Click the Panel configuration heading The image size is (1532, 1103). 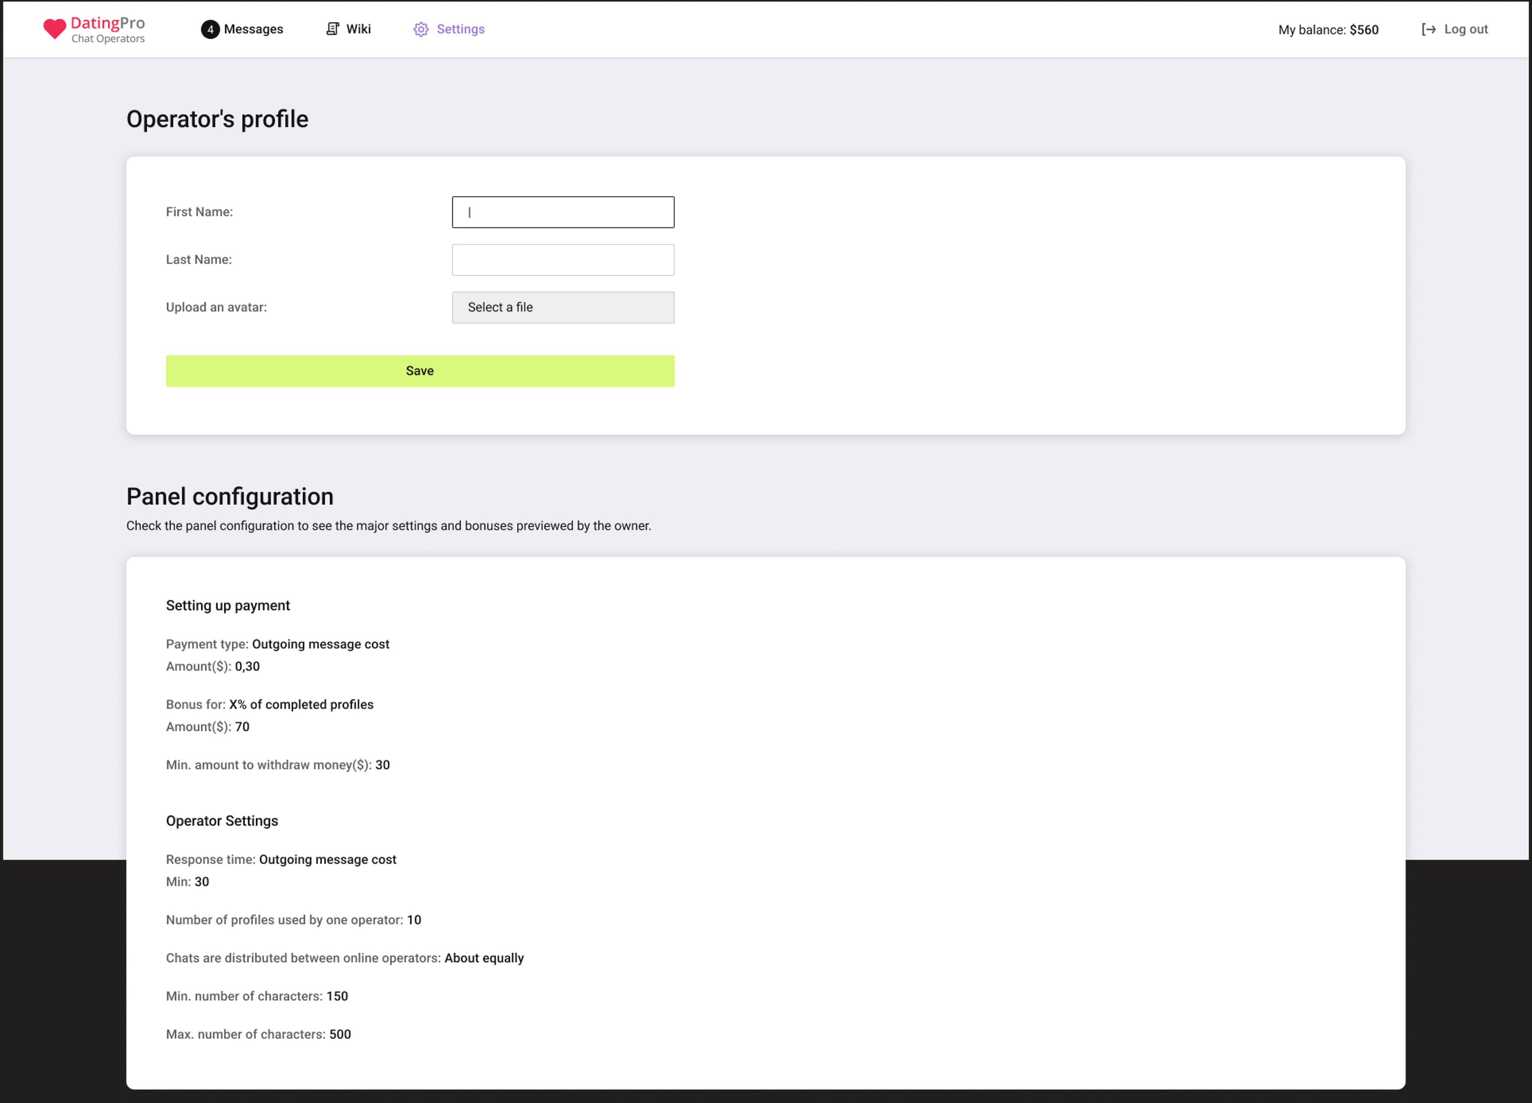coord(230,496)
